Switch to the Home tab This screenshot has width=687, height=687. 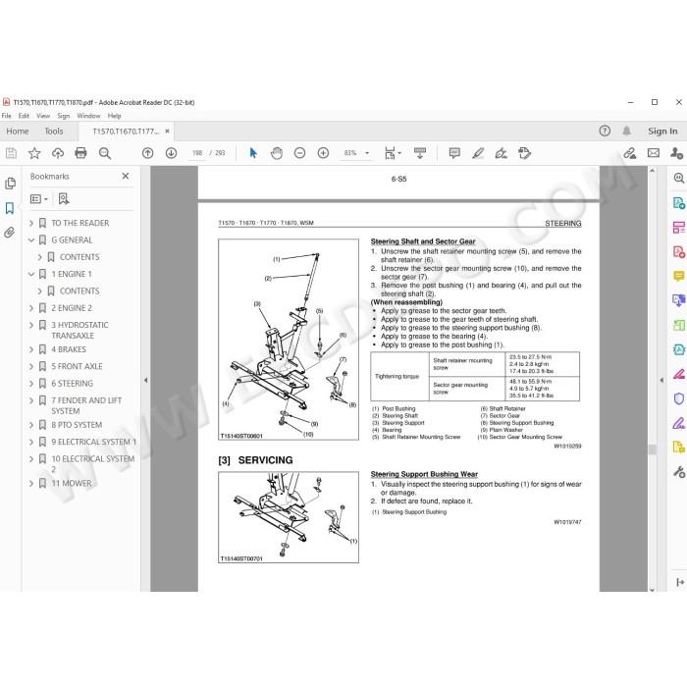click(x=18, y=131)
